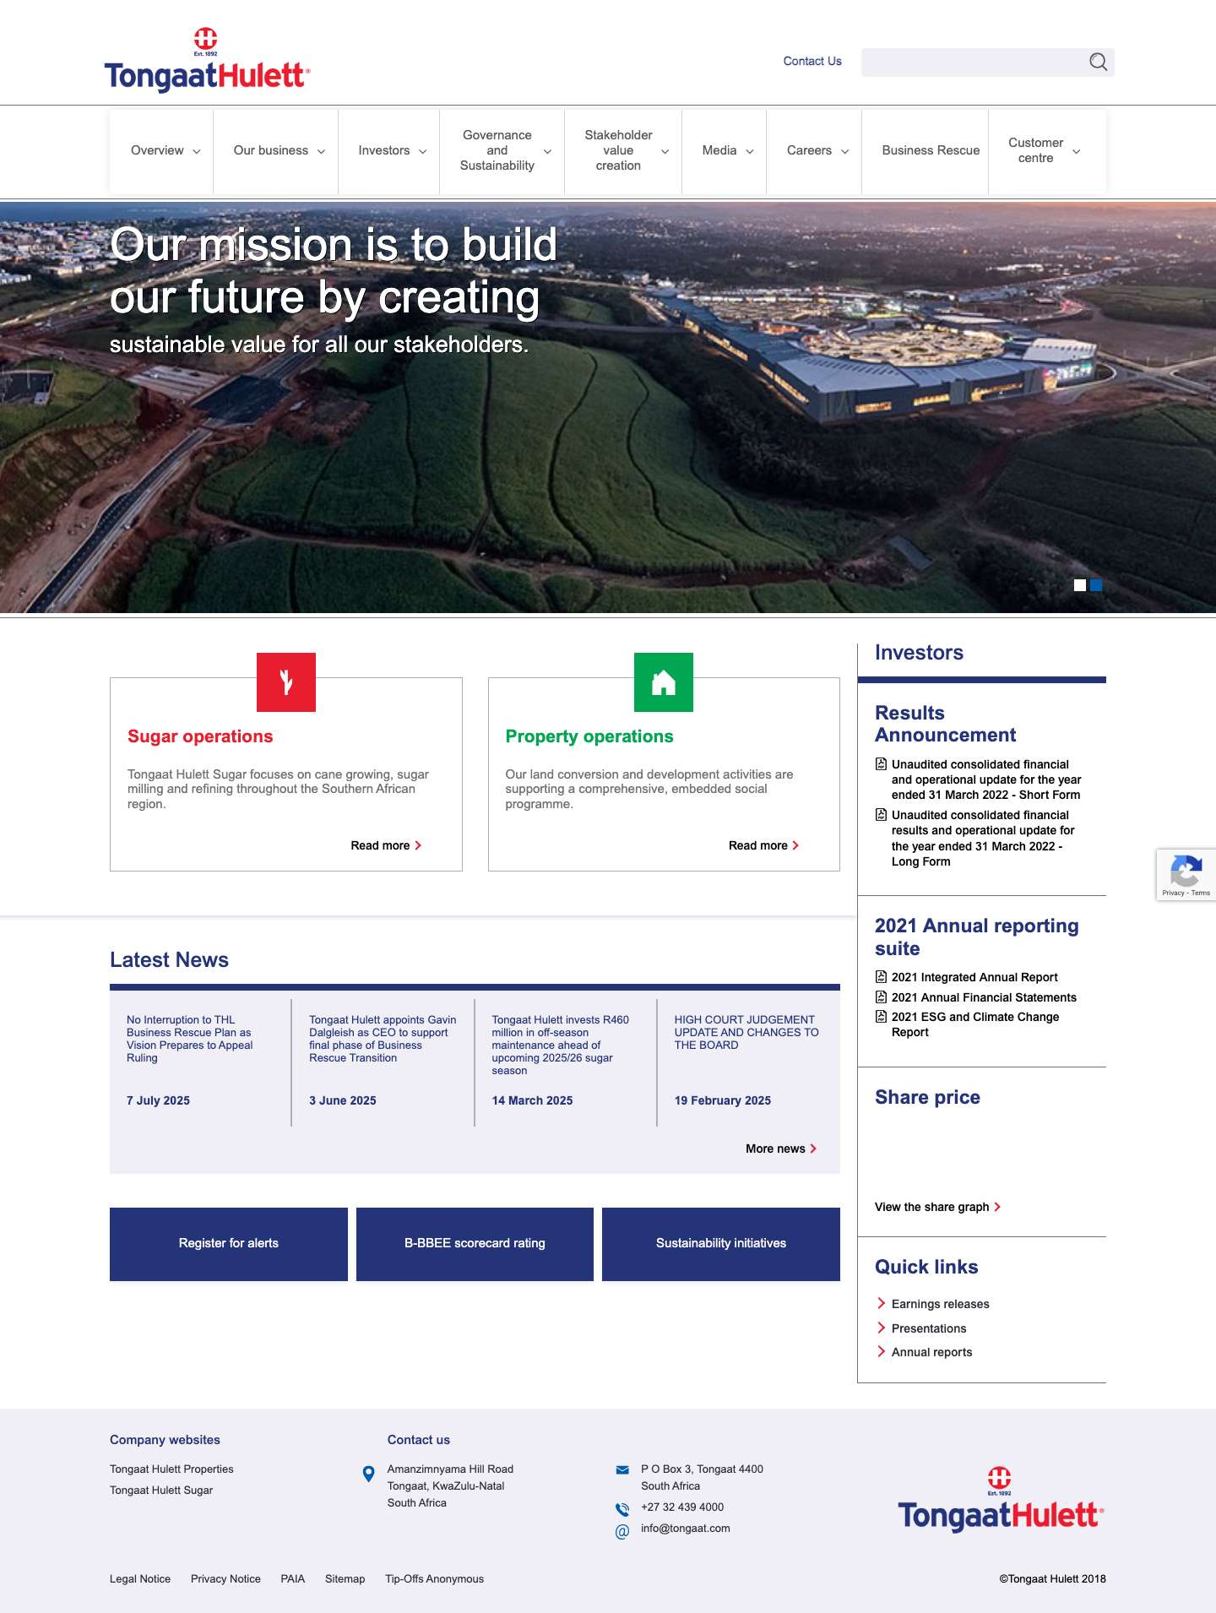Click red arrow next to View the share graph

(997, 1207)
